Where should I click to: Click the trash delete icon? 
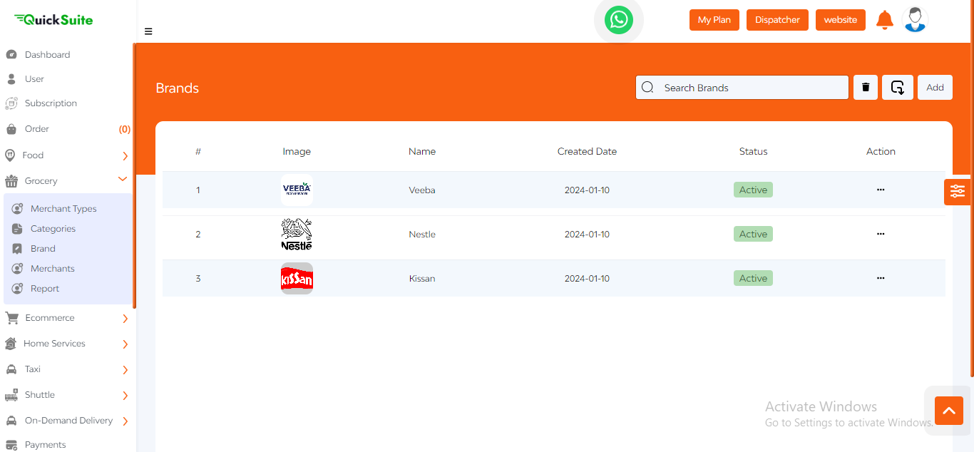click(x=866, y=88)
